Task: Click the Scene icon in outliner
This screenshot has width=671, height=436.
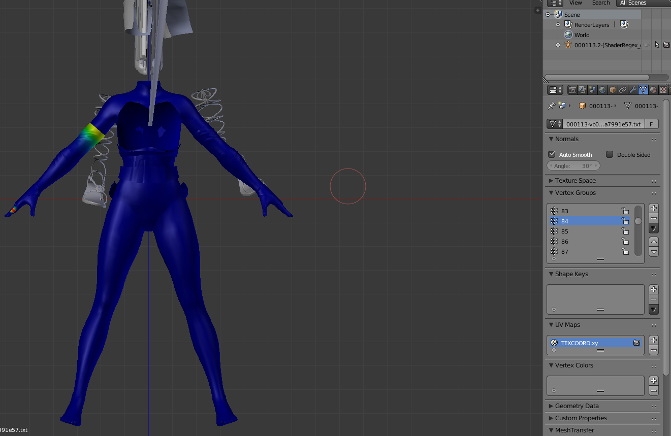Action: pos(558,14)
